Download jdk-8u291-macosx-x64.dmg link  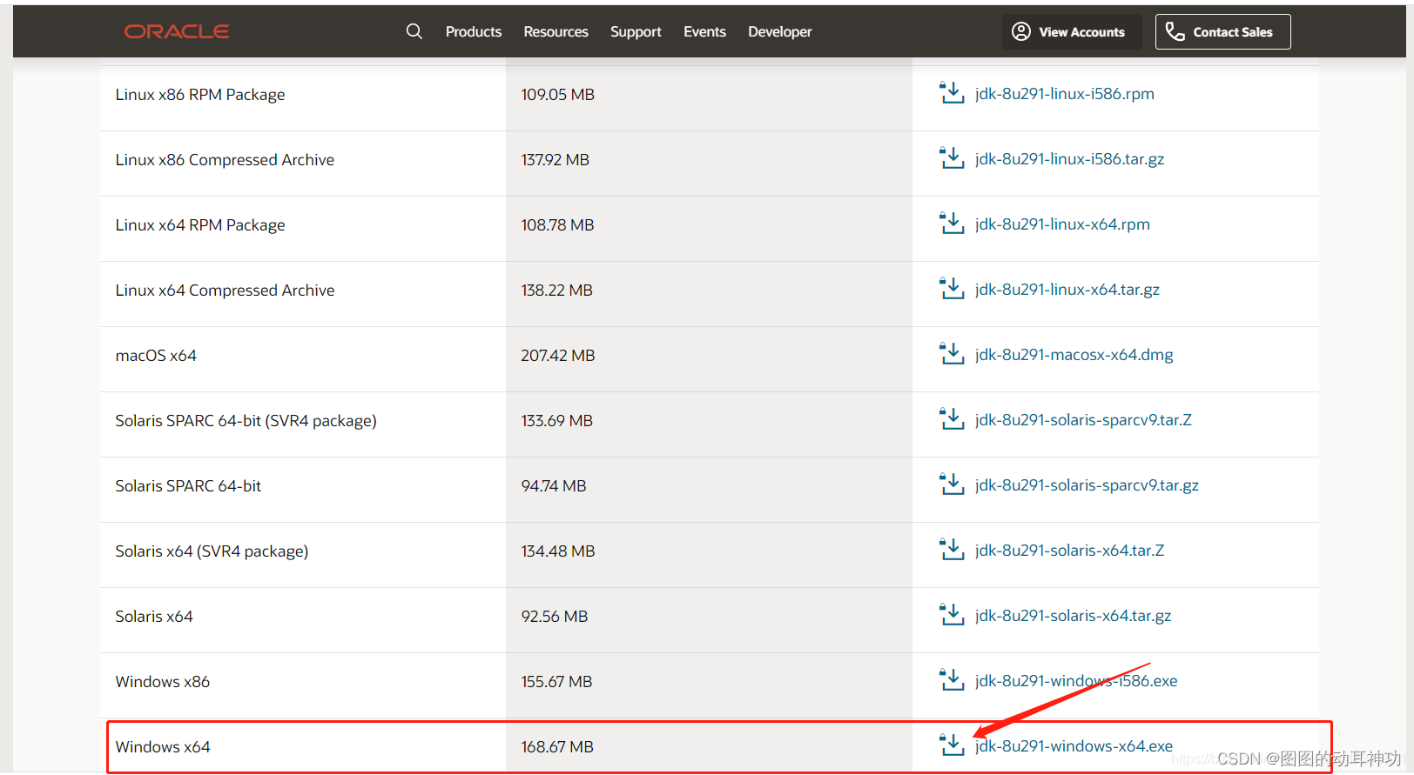[1074, 355]
